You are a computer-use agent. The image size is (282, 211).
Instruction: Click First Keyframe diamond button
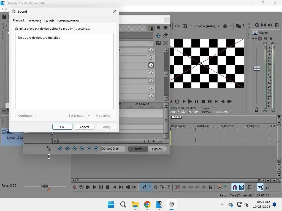coord(60,148)
